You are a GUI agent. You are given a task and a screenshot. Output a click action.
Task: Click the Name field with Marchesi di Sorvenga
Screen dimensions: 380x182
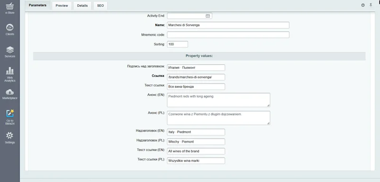pyautogui.click(x=228, y=25)
